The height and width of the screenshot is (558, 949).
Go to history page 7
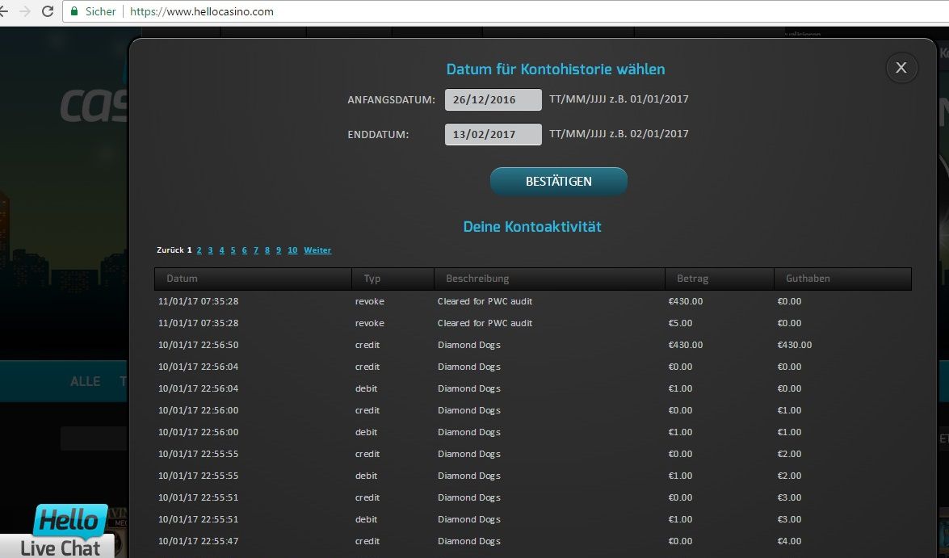click(x=256, y=250)
